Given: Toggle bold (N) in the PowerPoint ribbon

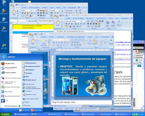Looking at the screenshot, I should 54,42.
